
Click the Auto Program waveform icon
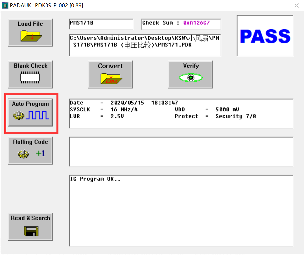37,115
